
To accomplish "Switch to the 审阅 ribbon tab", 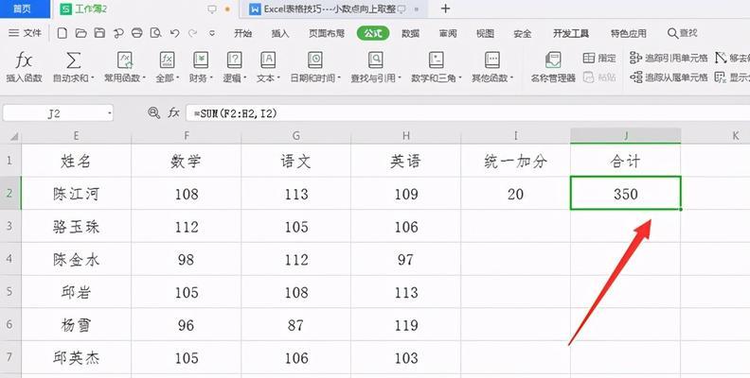I will pos(448,33).
